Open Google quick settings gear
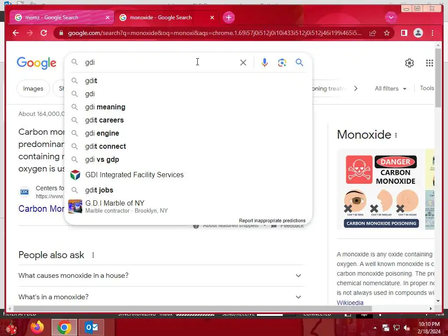448x336 pixels. [x=409, y=63]
